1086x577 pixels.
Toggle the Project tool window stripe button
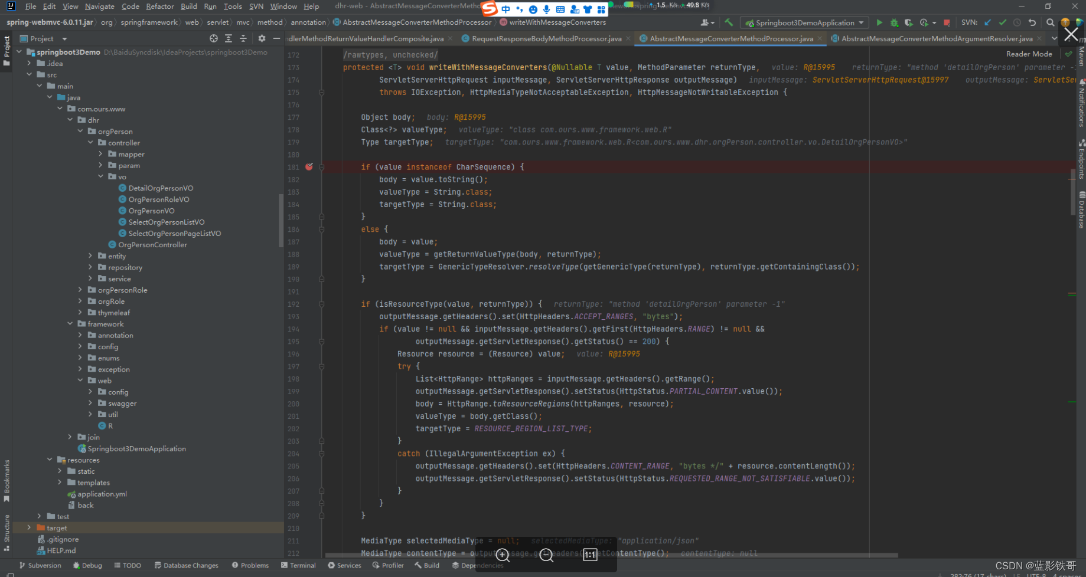(x=6, y=51)
